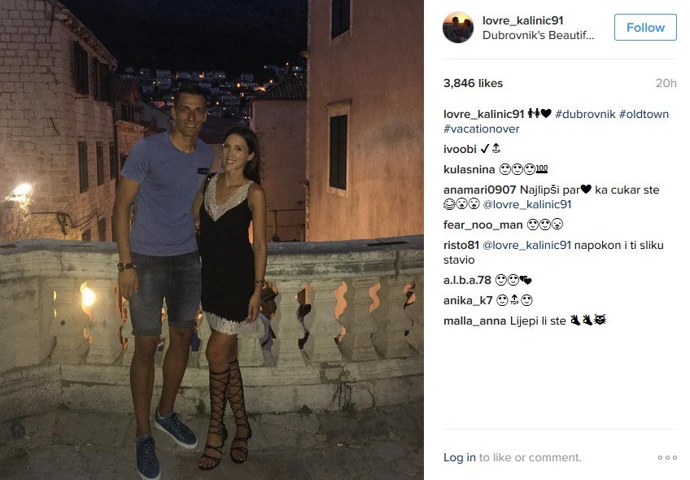Visit commenter fear_noo_man's profile
The height and width of the screenshot is (480, 690).
(x=483, y=225)
